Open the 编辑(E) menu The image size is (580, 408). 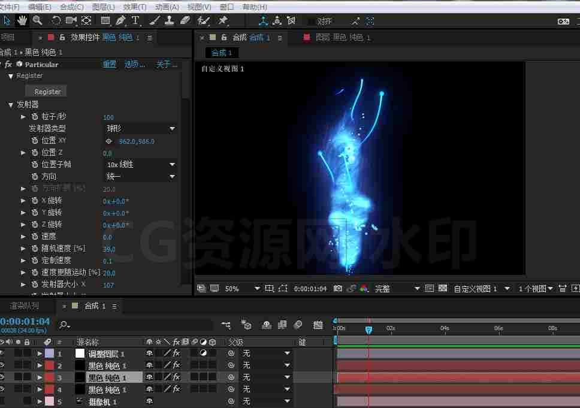(x=40, y=7)
